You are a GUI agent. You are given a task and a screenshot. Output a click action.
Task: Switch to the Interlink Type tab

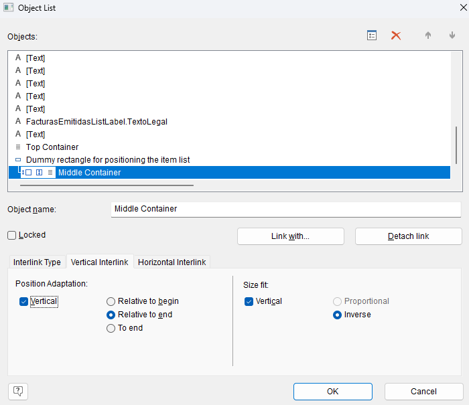[x=37, y=262]
